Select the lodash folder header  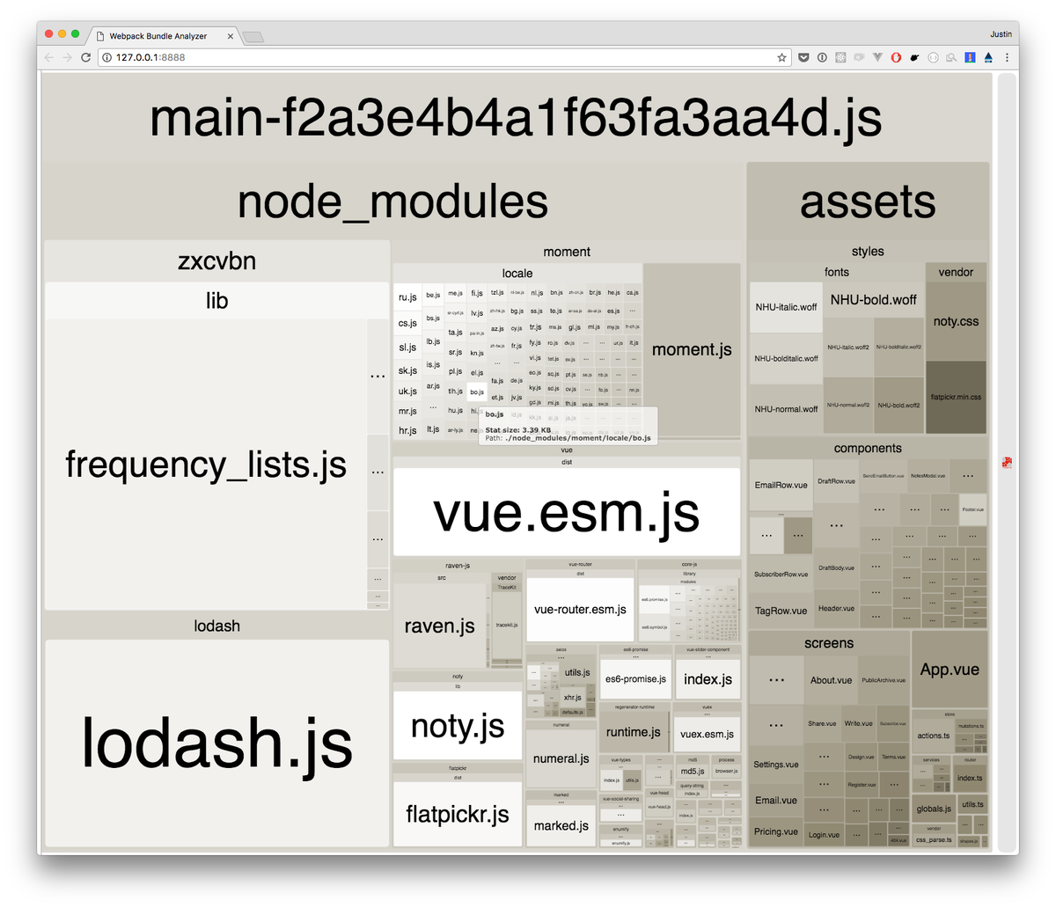click(x=216, y=626)
